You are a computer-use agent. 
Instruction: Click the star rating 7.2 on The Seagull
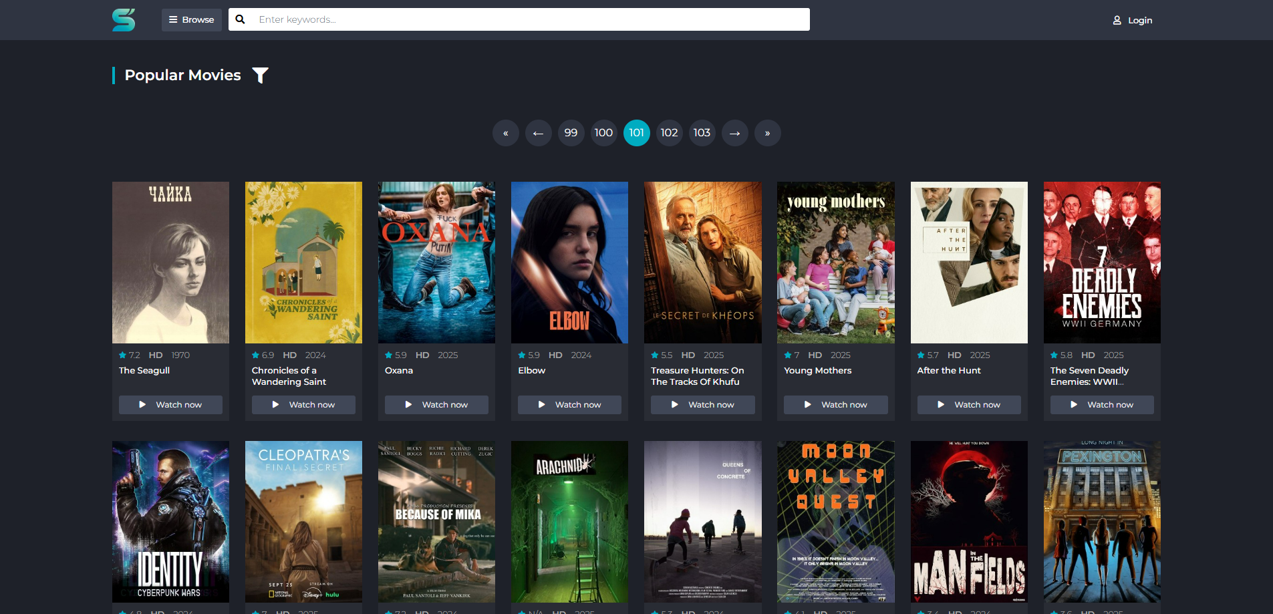click(x=130, y=355)
